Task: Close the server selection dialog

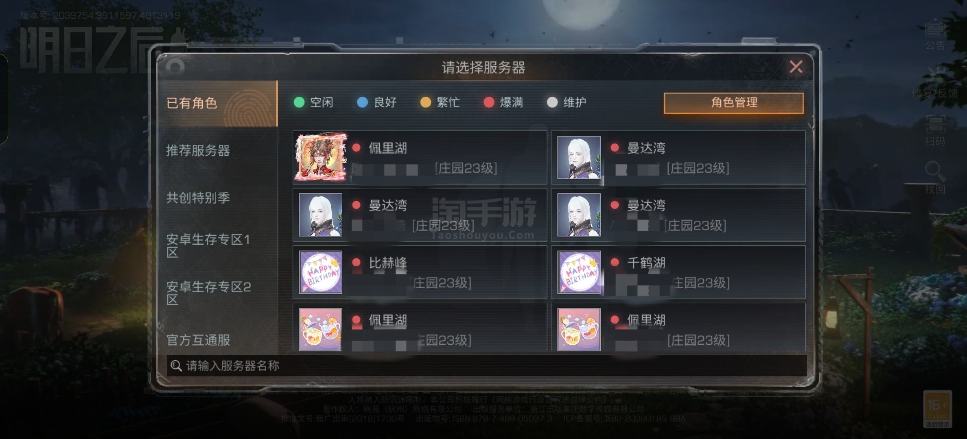Action: pyautogui.click(x=796, y=67)
